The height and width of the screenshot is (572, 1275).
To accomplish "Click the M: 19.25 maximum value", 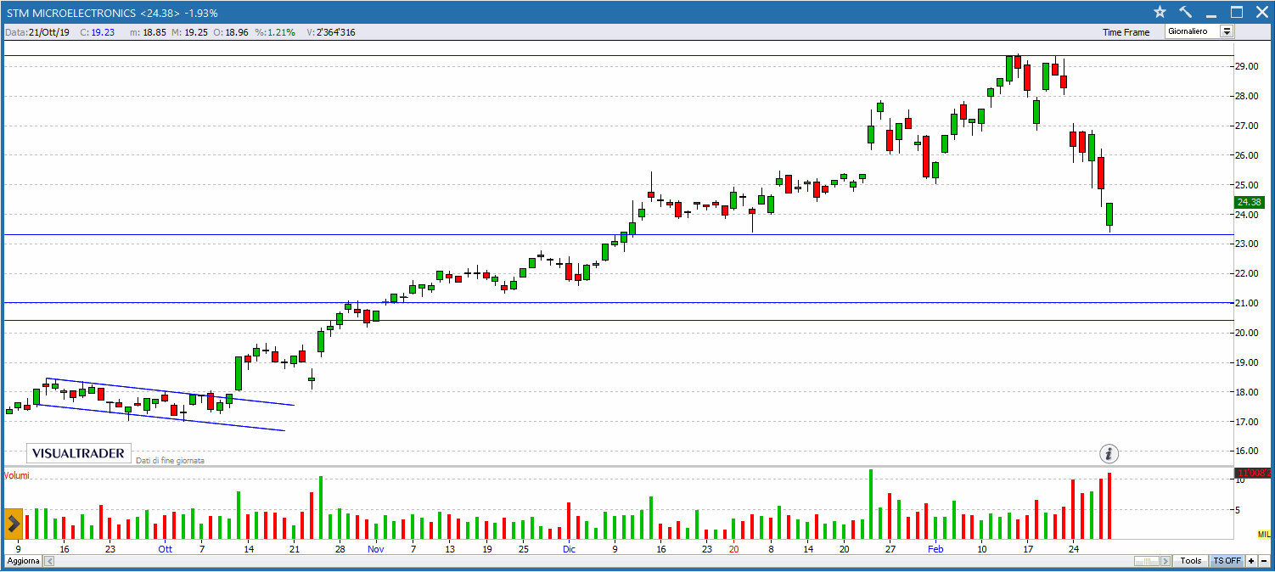I will point(189,32).
